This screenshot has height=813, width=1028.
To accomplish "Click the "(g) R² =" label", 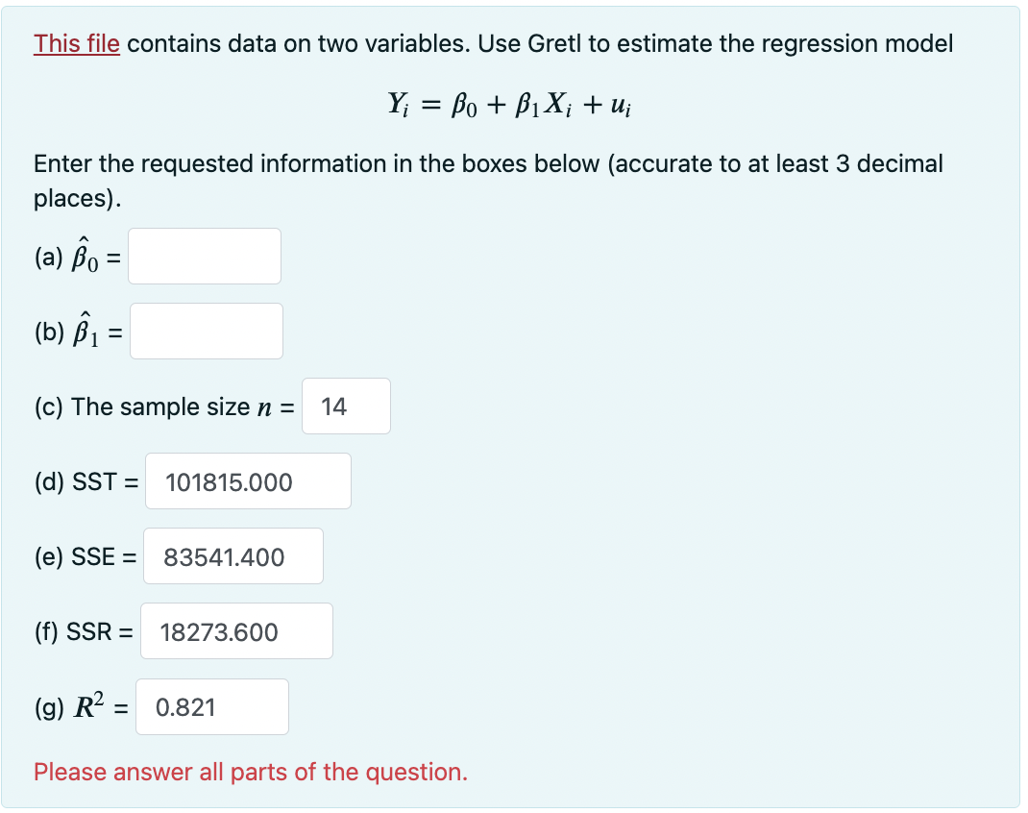I will (83, 706).
